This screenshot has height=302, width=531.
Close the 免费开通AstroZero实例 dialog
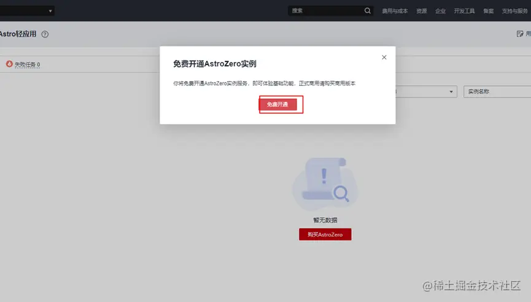tap(384, 57)
